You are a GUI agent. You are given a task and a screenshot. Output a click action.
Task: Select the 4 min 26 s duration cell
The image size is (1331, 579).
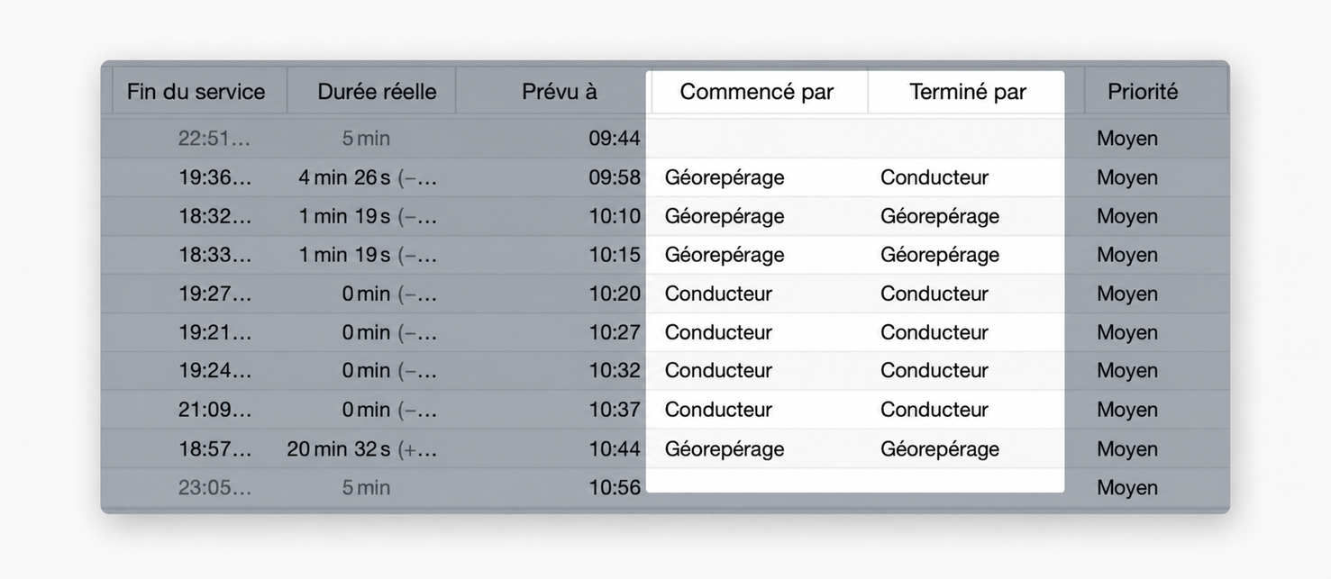tap(368, 177)
